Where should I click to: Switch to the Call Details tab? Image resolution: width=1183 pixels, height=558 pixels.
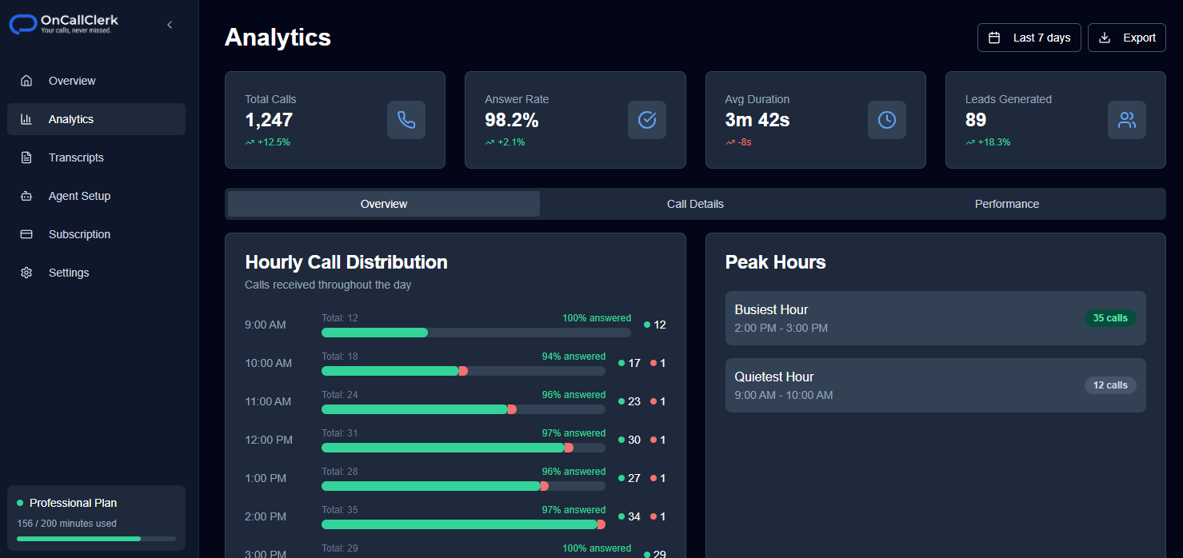pos(695,204)
